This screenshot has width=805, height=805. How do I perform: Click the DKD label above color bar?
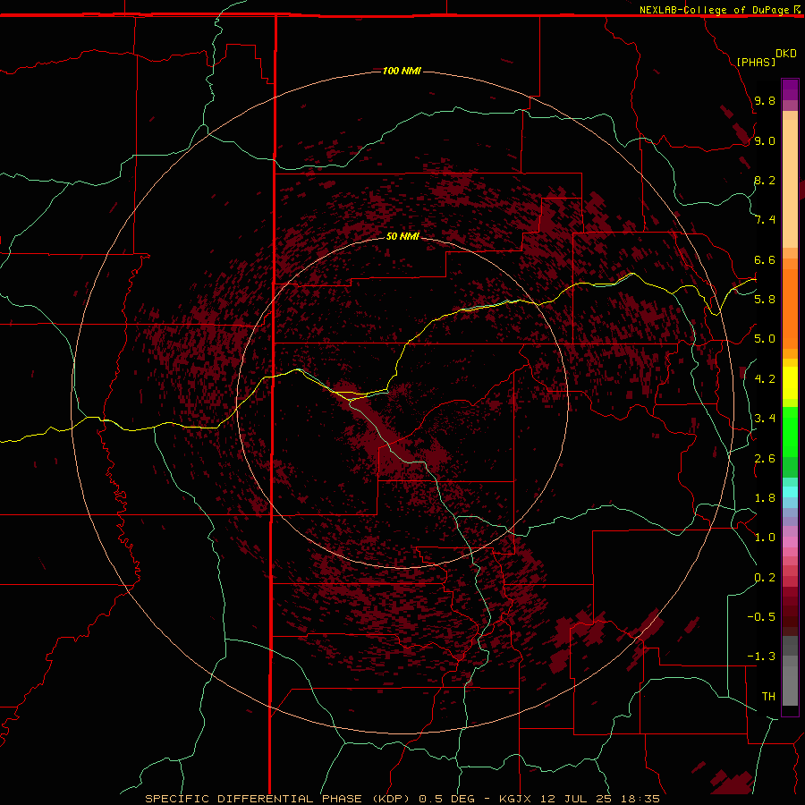tap(785, 54)
